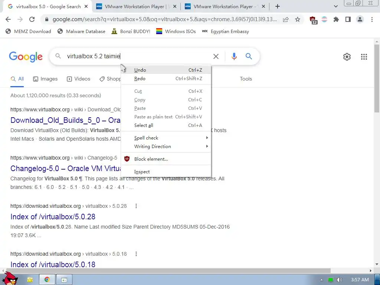
Task: Switch to the Images search tab
Action: click(45, 79)
